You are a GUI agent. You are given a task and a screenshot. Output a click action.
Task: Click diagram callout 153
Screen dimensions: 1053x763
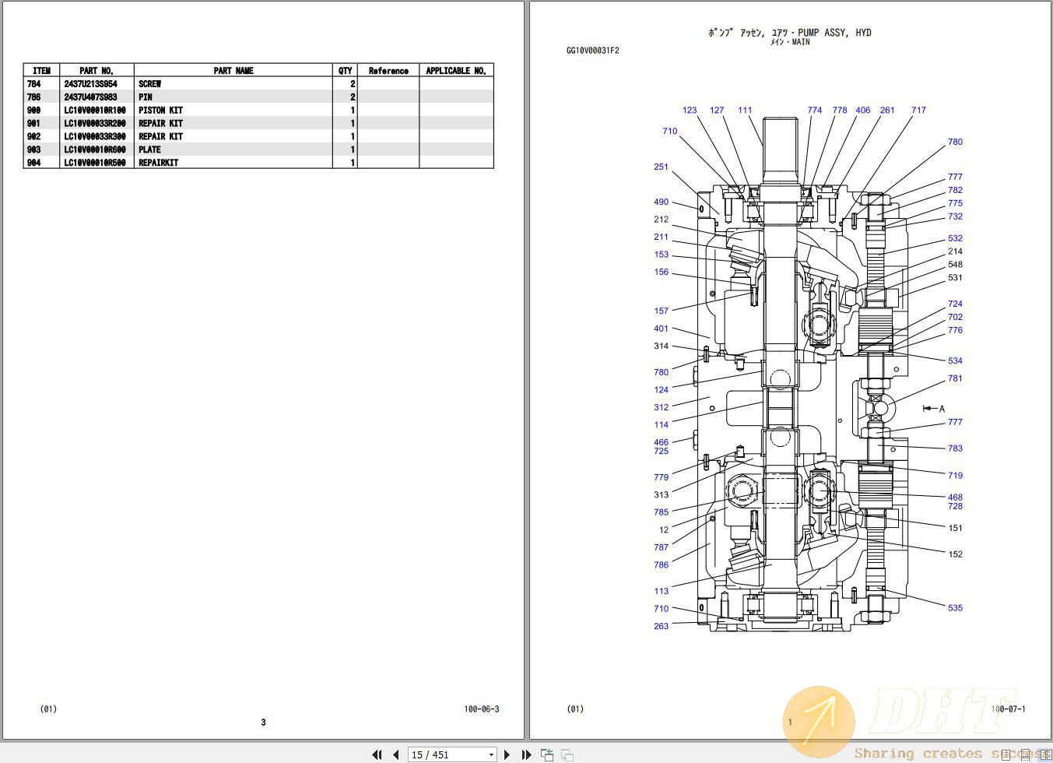pos(661,255)
